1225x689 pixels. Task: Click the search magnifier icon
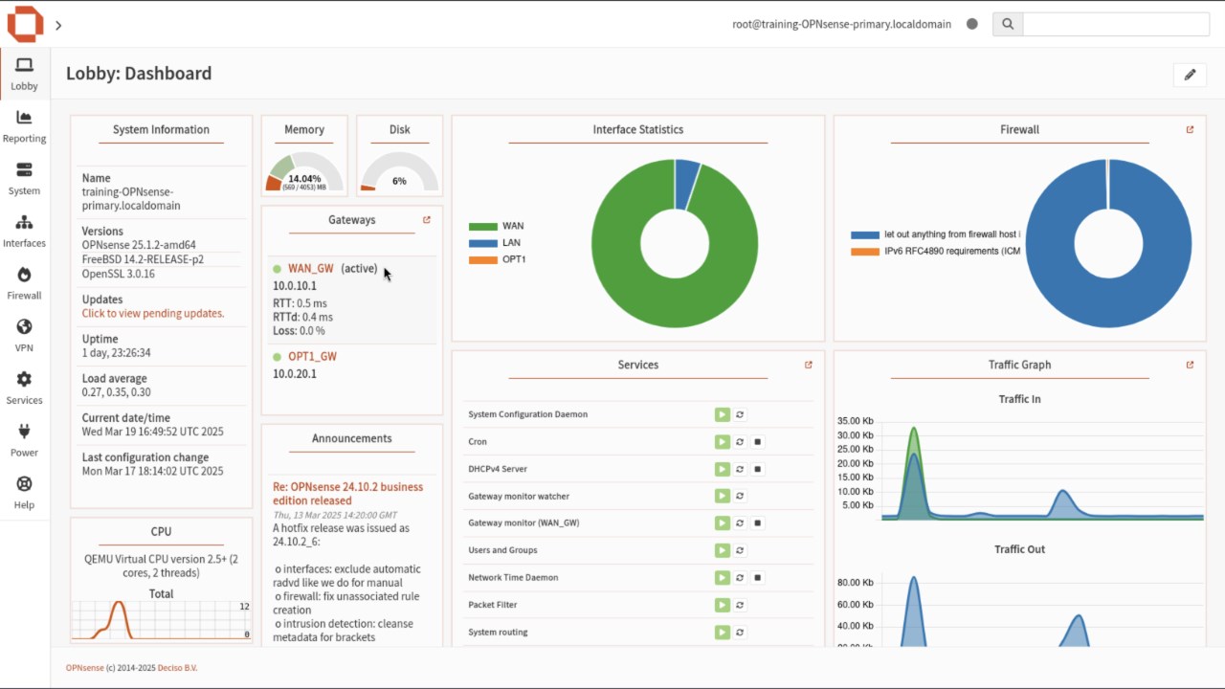coord(1008,24)
